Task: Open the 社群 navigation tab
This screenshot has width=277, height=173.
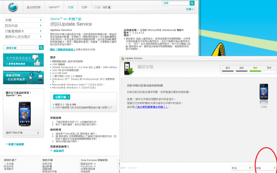Action: [x=84, y=7]
